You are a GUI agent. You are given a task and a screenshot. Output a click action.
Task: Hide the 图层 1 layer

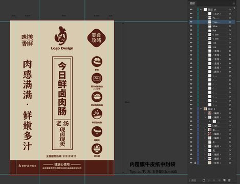pyautogui.click(x=191, y=109)
